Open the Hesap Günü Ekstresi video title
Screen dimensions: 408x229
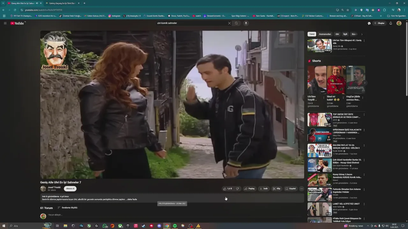347,161
